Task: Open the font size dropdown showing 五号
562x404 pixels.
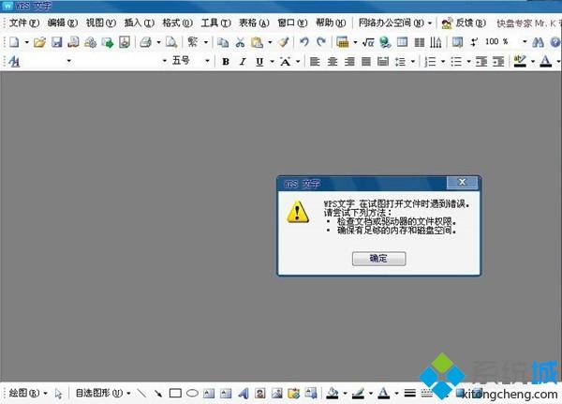Action: (x=207, y=61)
